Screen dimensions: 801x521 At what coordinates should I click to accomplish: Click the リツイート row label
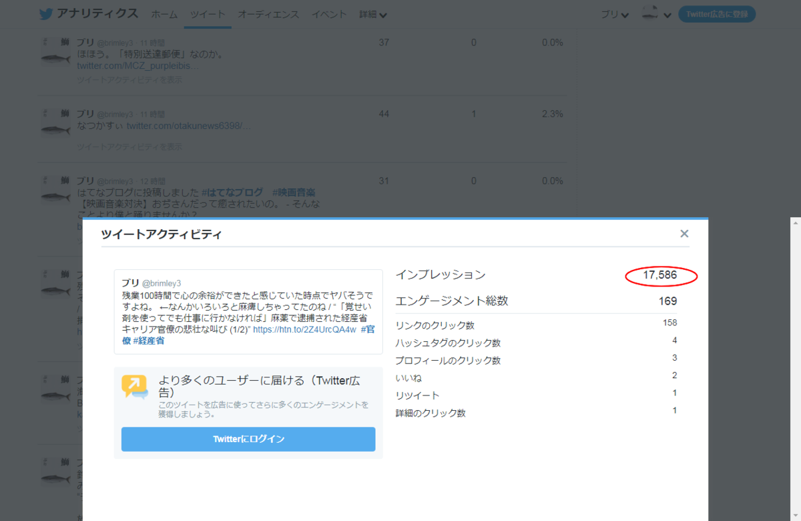[x=417, y=395]
